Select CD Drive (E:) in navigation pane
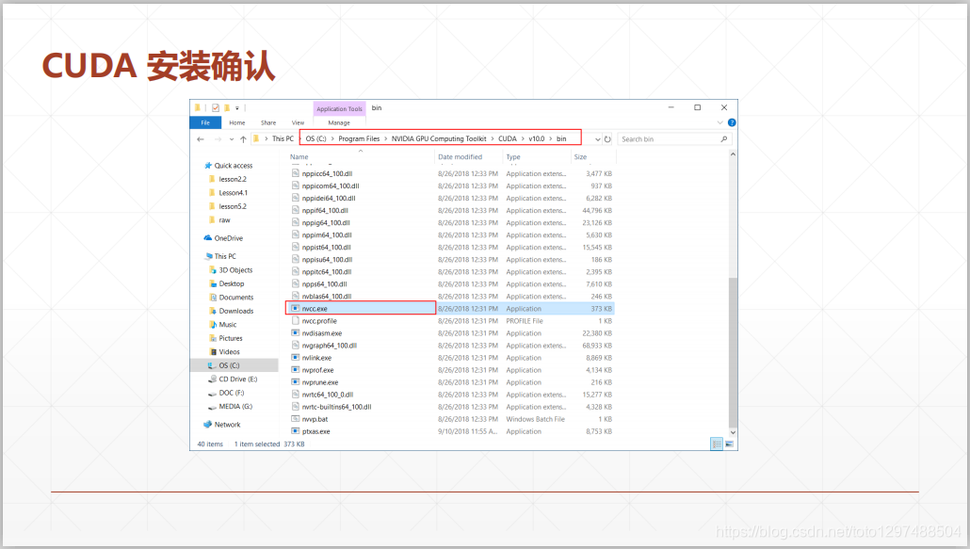 point(233,379)
